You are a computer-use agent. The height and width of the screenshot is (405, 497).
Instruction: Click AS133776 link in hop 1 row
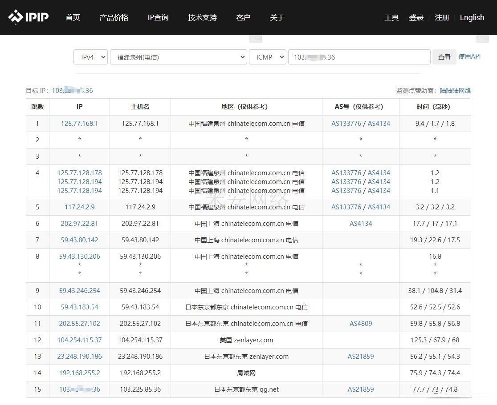pos(346,124)
